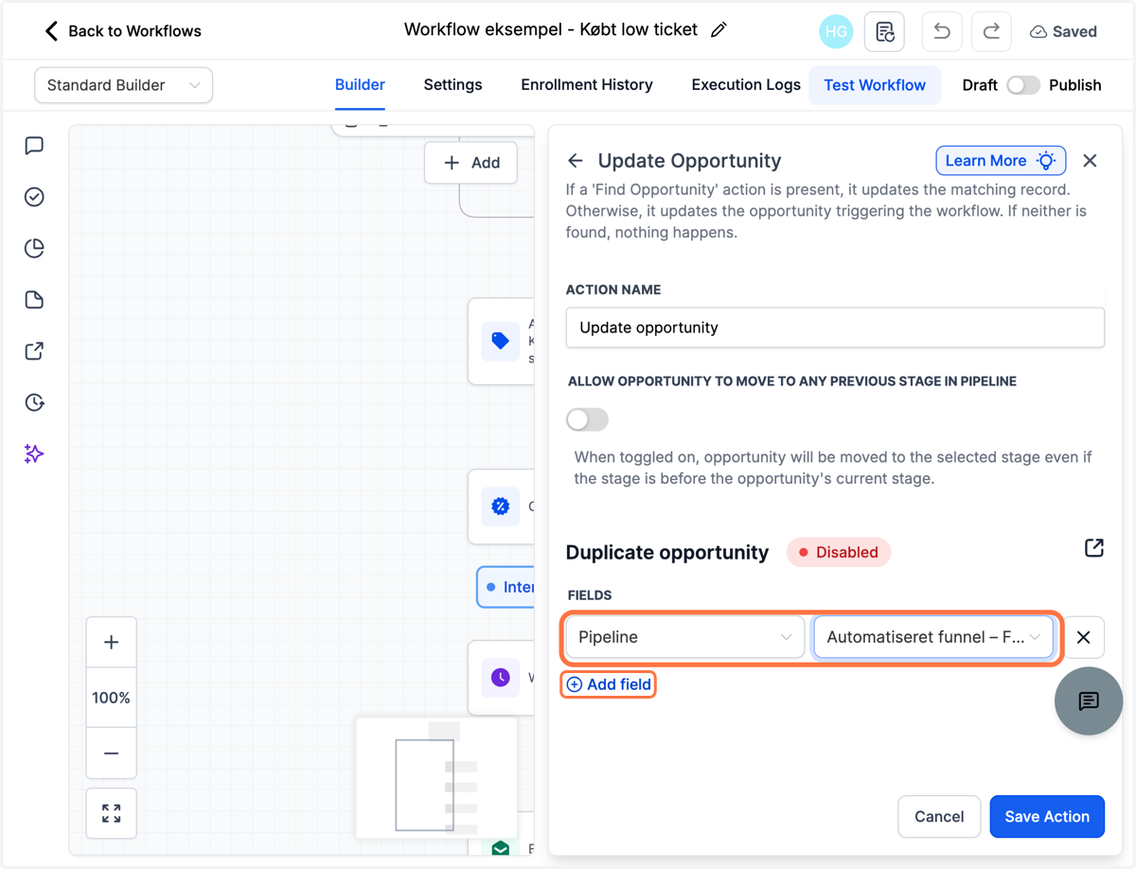Switch to the Builder tab
This screenshot has width=1136, height=869.
point(360,84)
